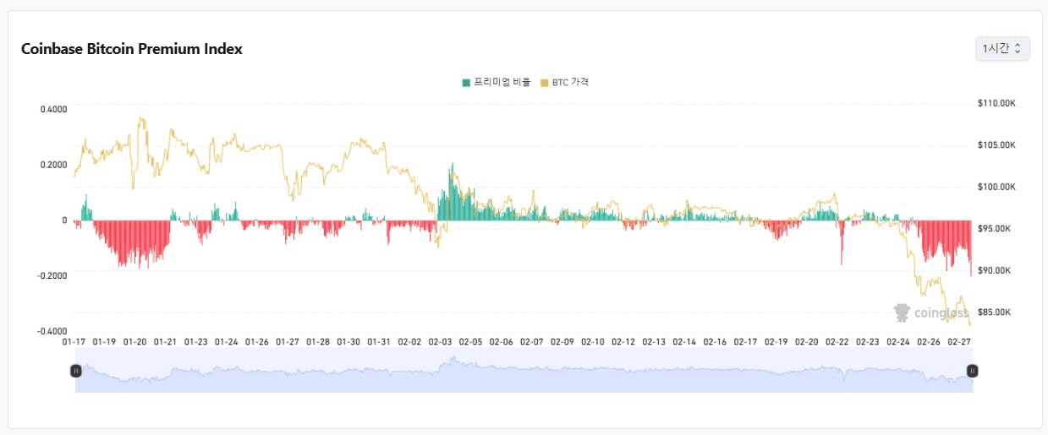Click the $110.00K price axis label
The image size is (1048, 435).
(x=996, y=103)
